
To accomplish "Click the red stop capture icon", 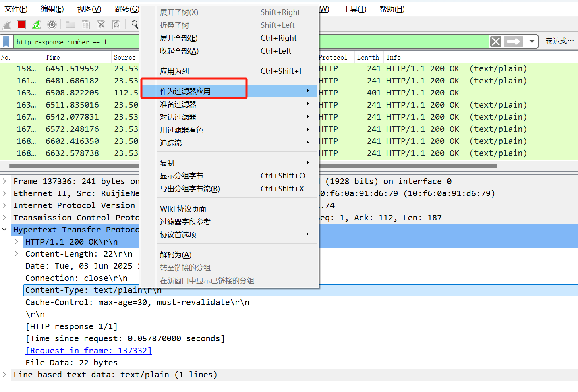I will click(x=21, y=25).
